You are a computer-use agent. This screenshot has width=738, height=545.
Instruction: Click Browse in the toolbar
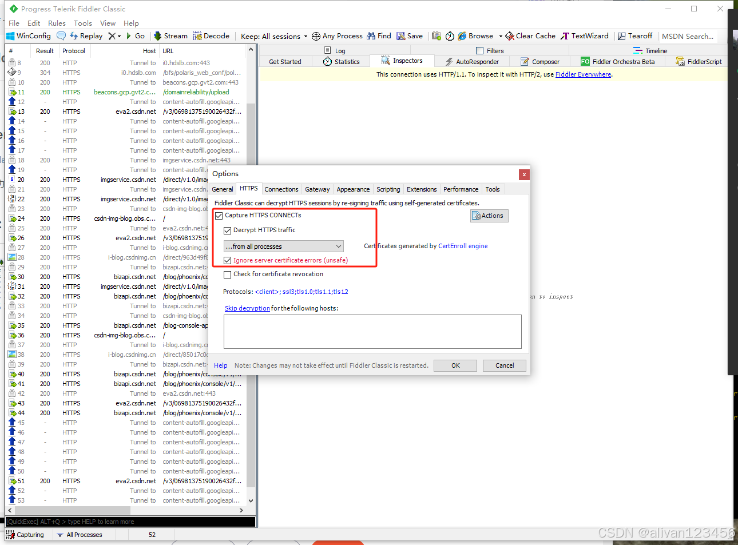click(x=475, y=36)
